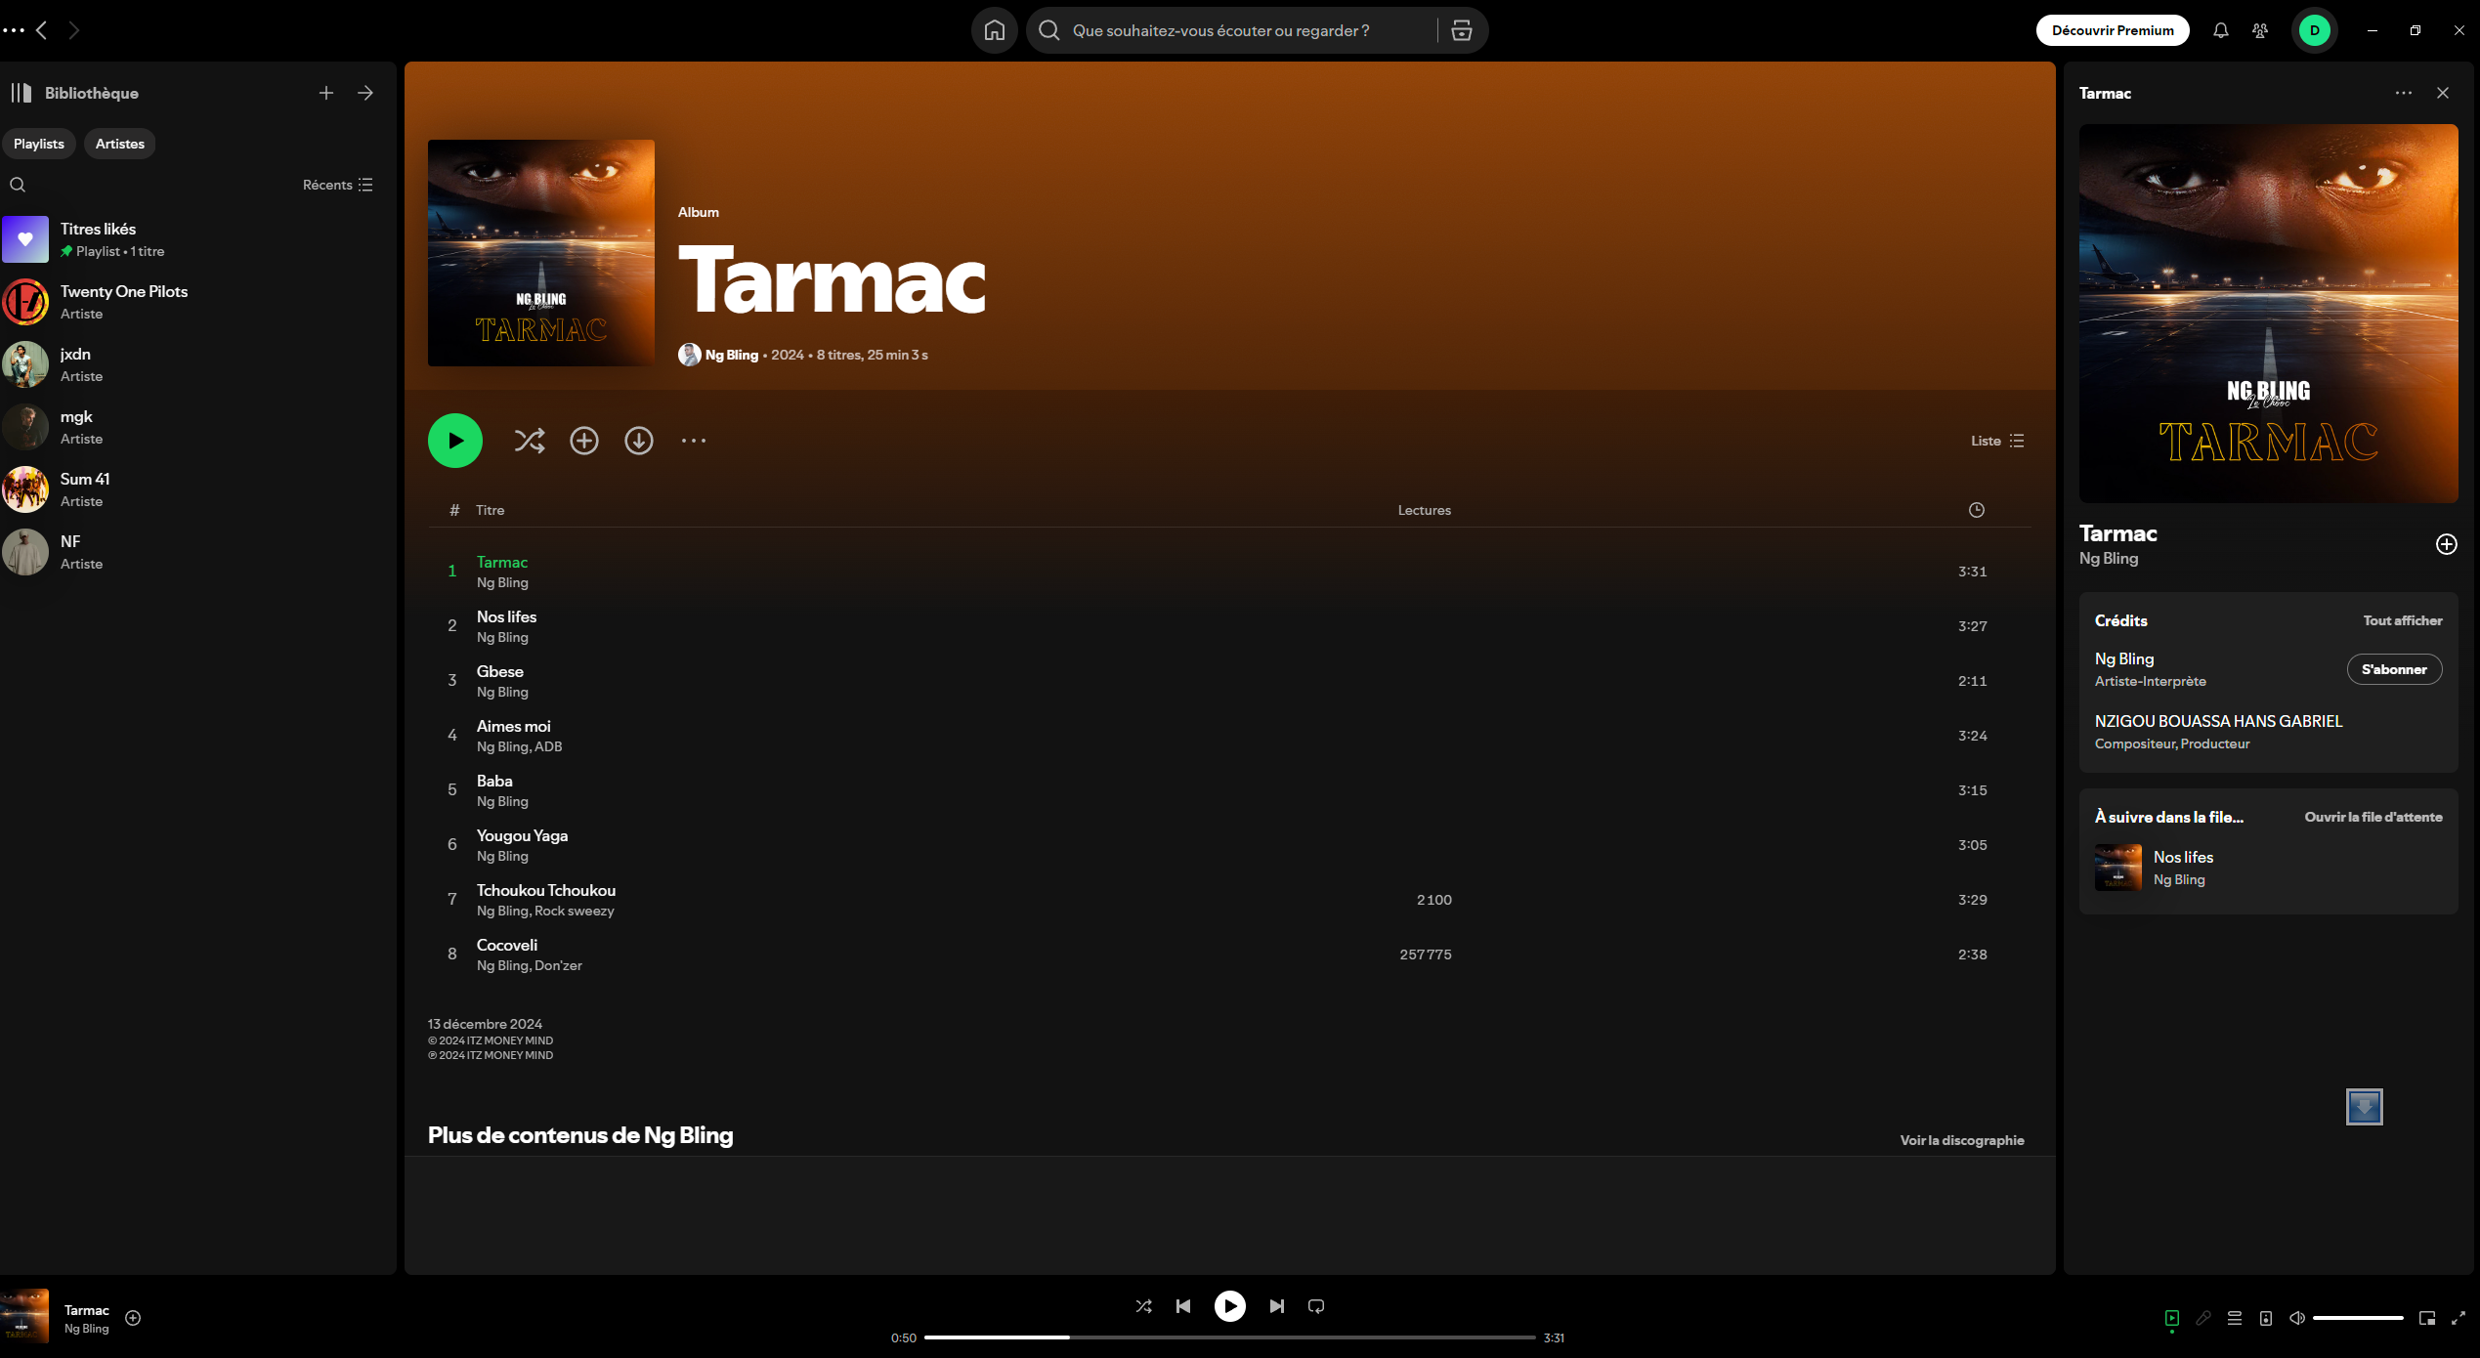Select track Cocoveli

click(x=1229, y=955)
